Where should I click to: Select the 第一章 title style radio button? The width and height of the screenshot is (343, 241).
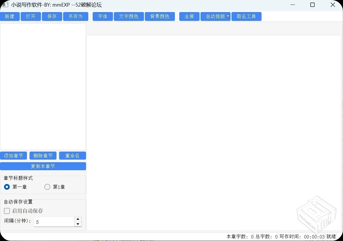pyautogui.click(x=7, y=187)
